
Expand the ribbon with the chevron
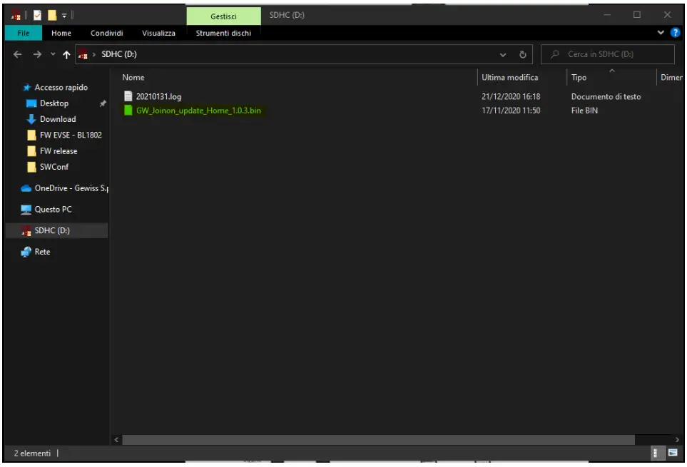[661, 32]
